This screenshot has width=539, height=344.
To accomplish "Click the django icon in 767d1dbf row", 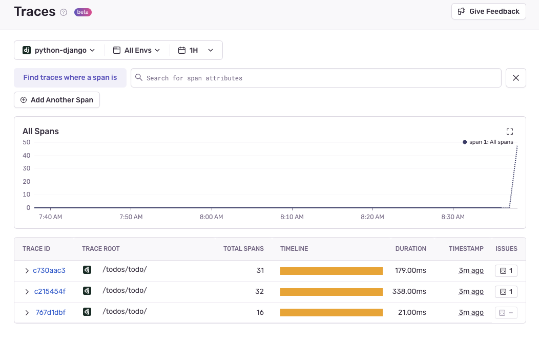I will (87, 312).
